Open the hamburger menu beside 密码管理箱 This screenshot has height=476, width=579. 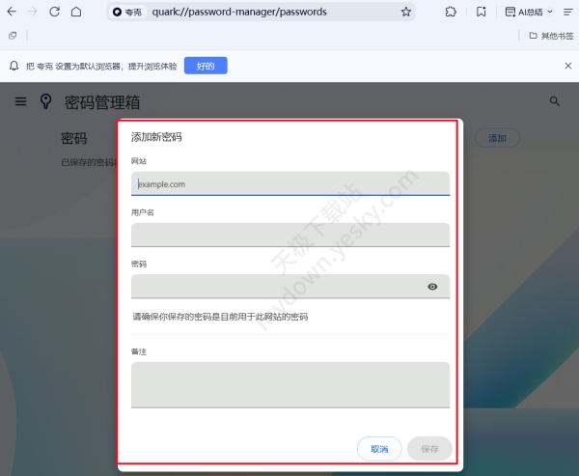coord(20,101)
